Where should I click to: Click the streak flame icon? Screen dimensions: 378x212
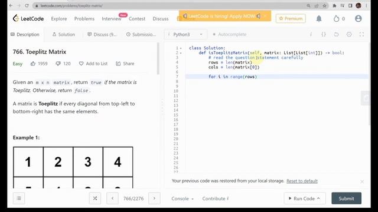point(336,18)
